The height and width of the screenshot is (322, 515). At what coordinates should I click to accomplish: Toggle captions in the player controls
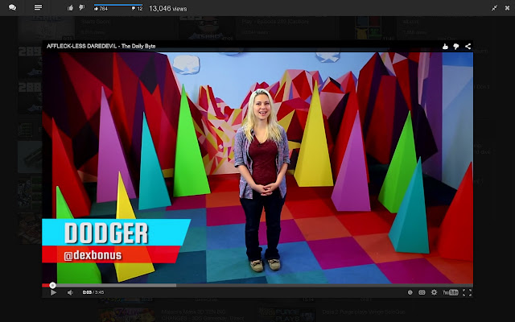[x=422, y=292]
